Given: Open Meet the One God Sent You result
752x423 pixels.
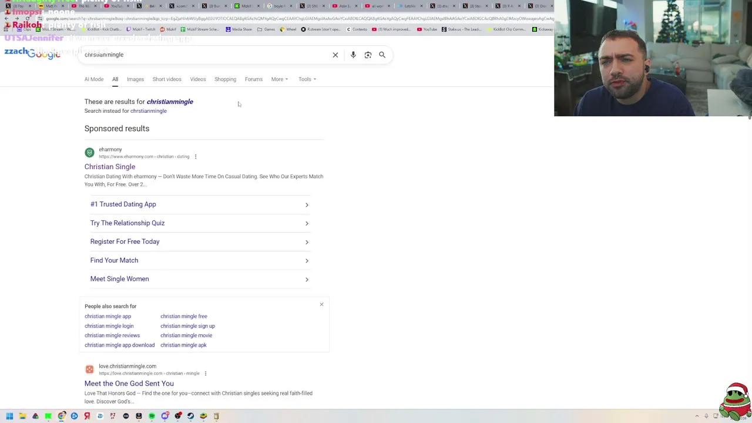Looking at the screenshot, I should 129,384.
